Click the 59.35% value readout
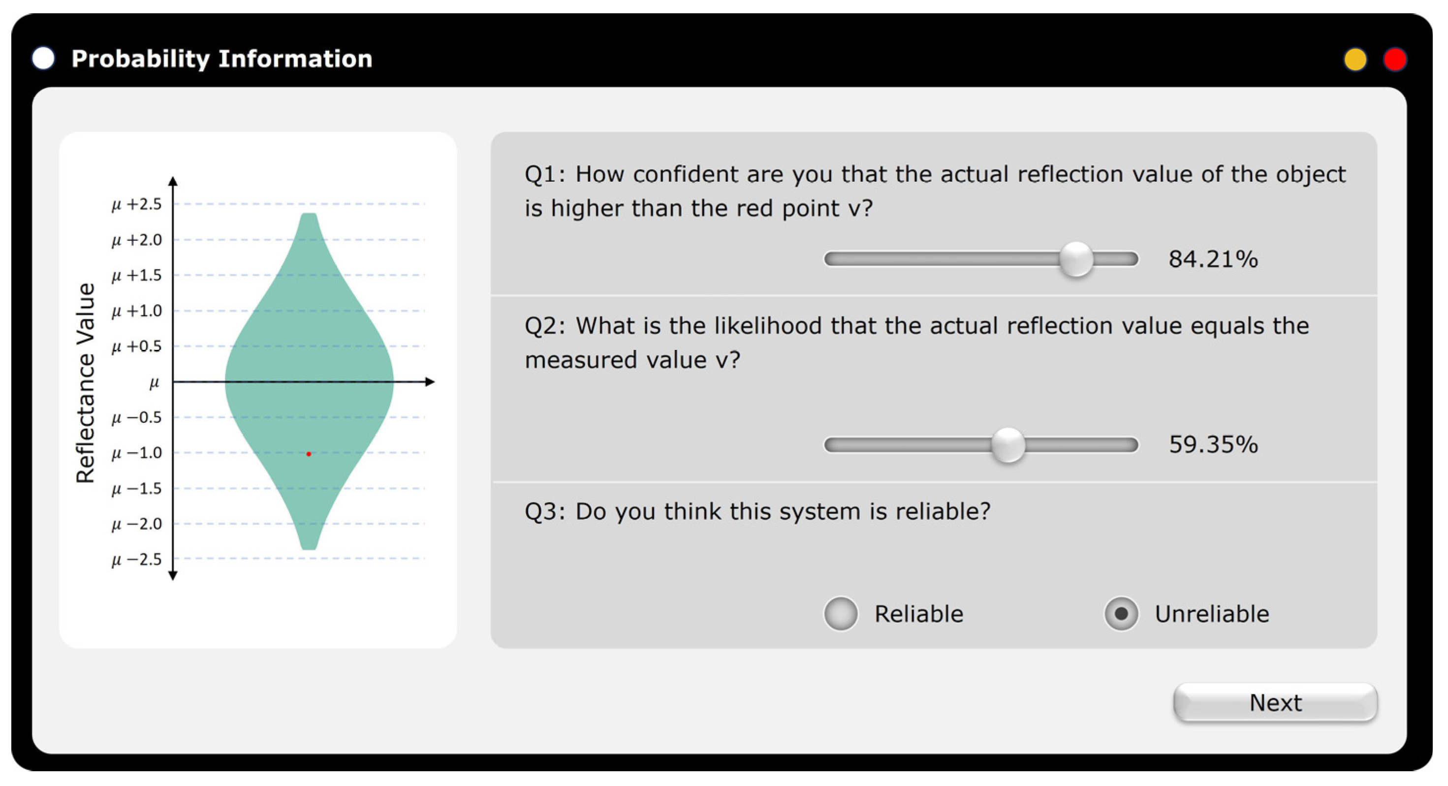This screenshot has width=1448, height=786. pyautogui.click(x=1213, y=445)
